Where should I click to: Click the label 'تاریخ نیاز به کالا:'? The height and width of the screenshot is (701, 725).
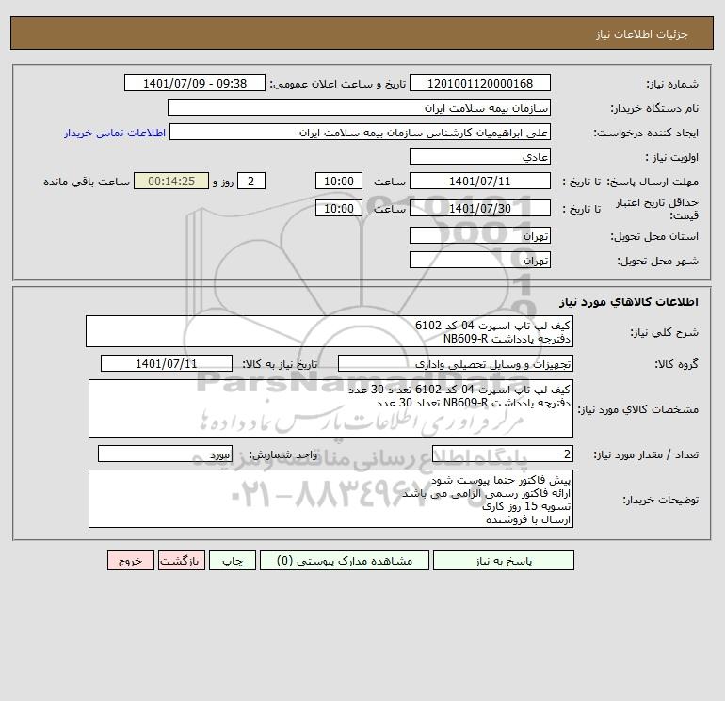pyautogui.click(x=280, y=364)
